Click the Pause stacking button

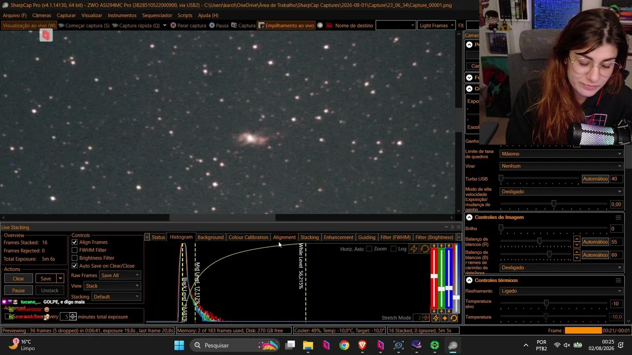click(x=18, y=290)
